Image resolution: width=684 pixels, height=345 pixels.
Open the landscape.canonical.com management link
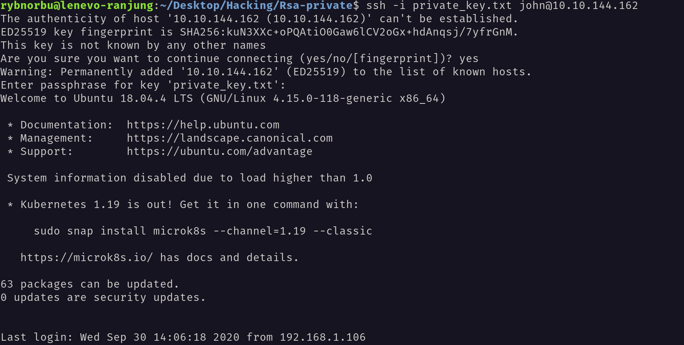[230, 138]
